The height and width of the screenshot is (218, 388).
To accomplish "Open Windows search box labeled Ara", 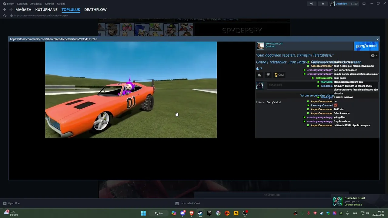I will [159, 213].
